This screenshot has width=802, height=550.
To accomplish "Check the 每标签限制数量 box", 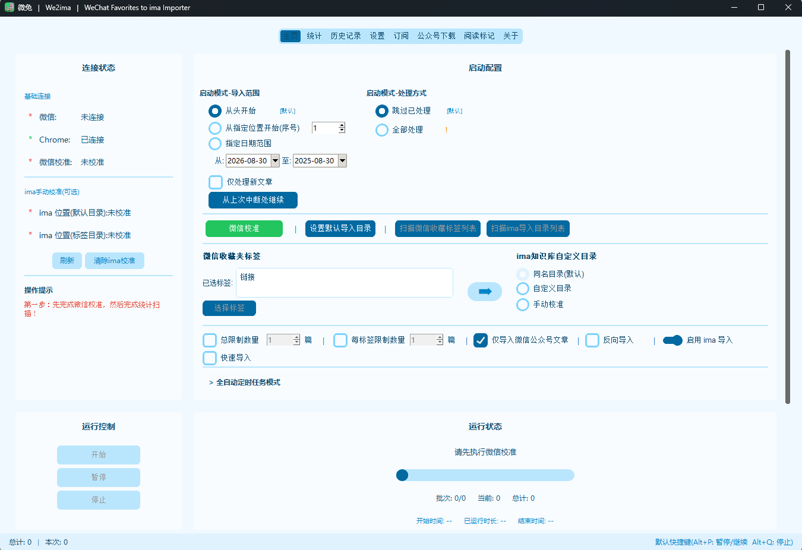I will coord(340,340).
